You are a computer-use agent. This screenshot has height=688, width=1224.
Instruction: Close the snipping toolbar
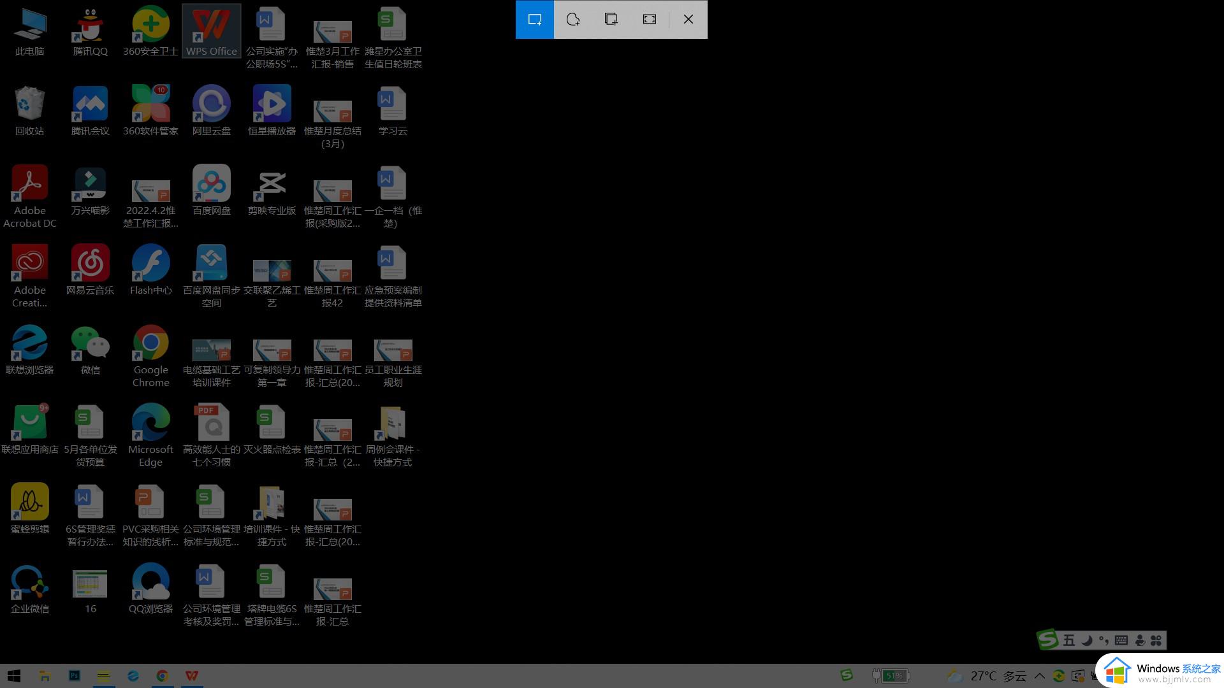click(x=688, y=19)
